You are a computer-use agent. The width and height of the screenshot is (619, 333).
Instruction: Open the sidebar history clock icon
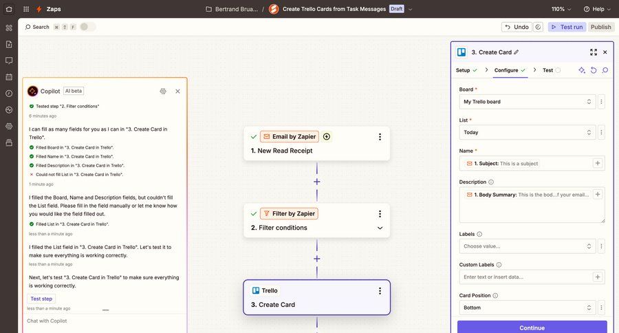[9, 93]
